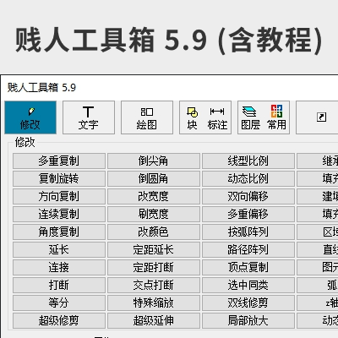338x338 pixels.
Task: Click the 打断 button
Action: pyautogui.click(x=59, y=285)
